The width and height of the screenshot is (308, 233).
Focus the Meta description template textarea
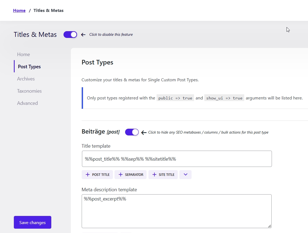pyautogui.click(x=176, y=211)
